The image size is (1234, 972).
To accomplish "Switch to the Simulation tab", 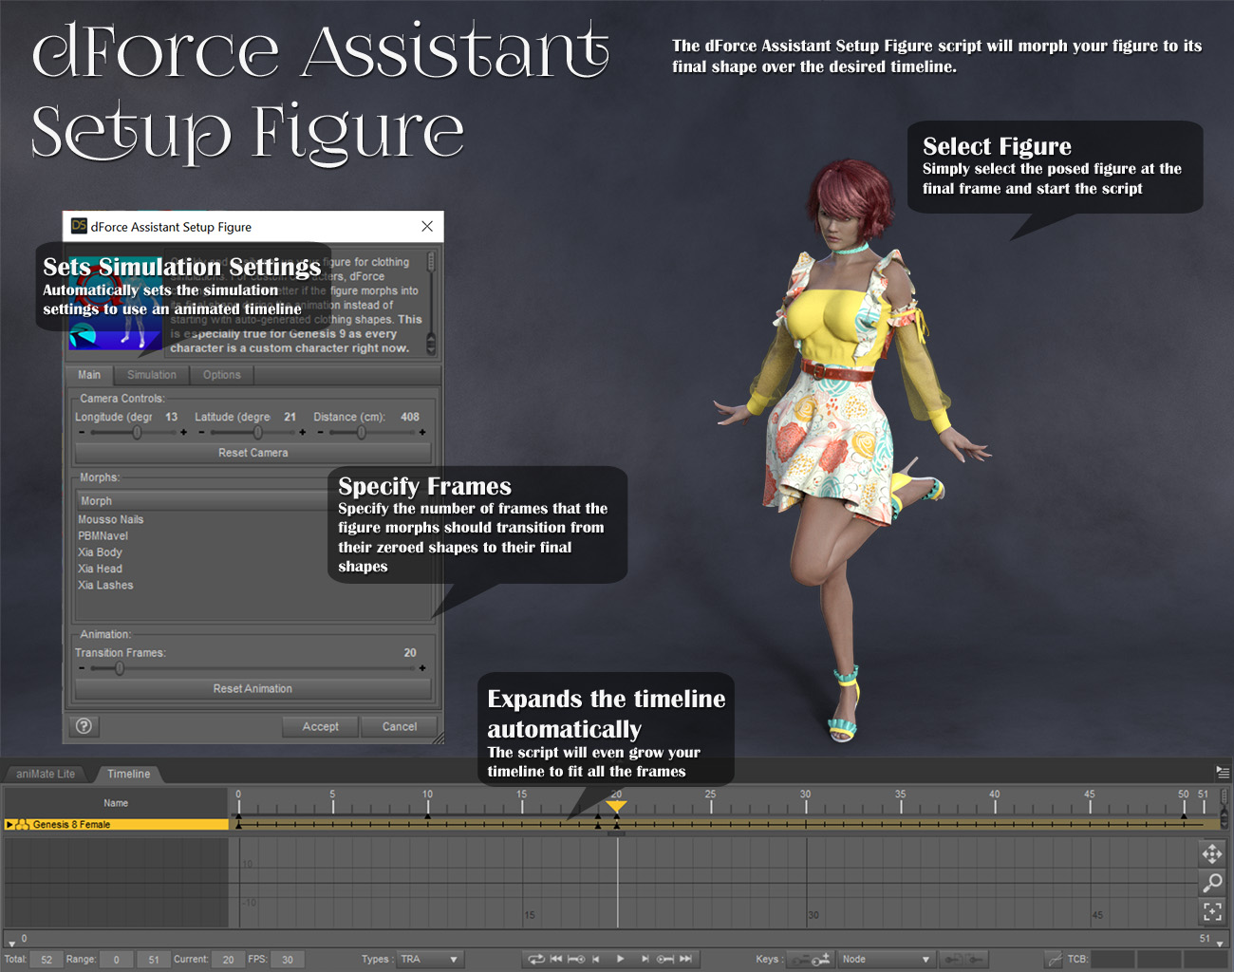I will pos(151,374).
